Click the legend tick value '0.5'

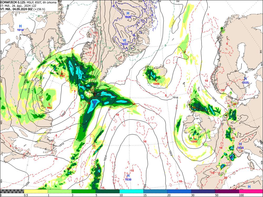click(26, 195)
